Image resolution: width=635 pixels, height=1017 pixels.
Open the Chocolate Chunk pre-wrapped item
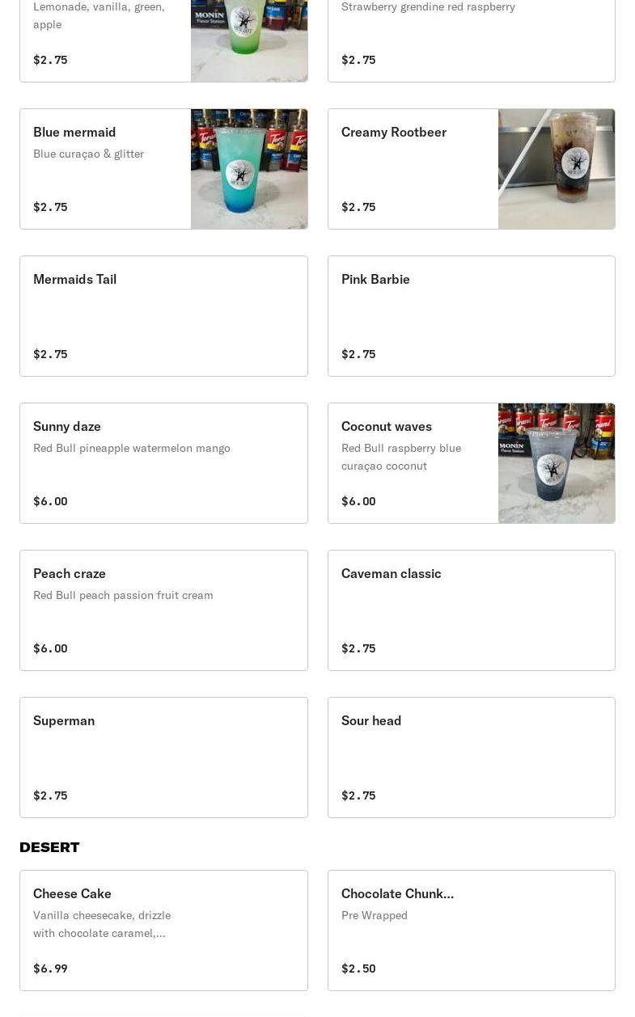(x=471, y=930)
